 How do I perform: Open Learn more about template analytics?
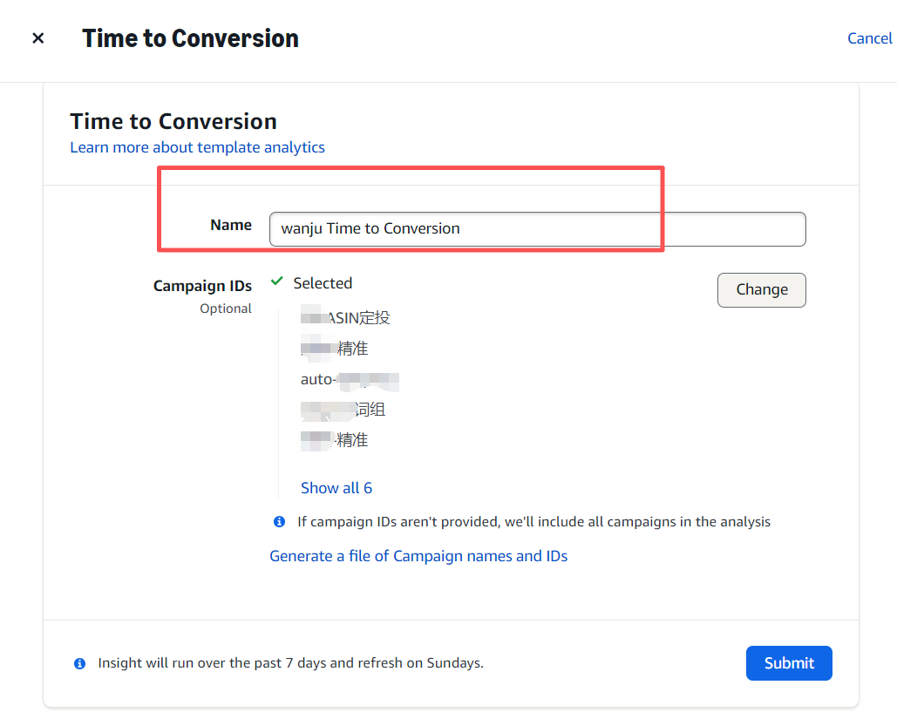click(x=197, y=147)
